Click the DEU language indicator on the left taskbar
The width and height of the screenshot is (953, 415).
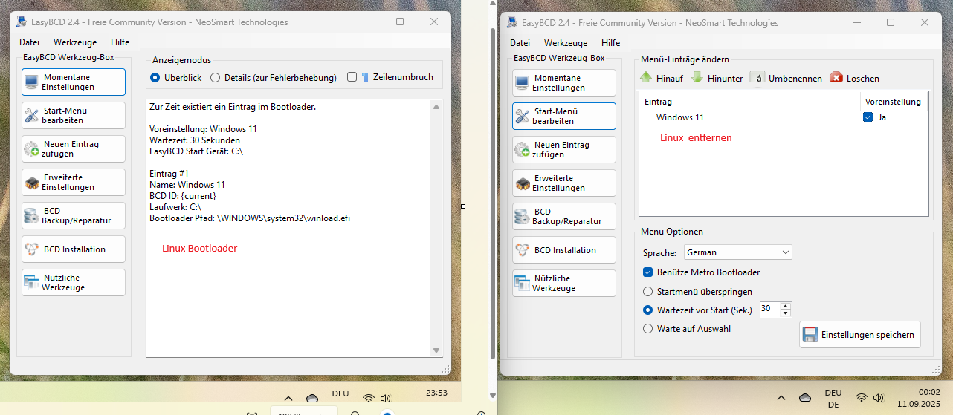point(340,394)
